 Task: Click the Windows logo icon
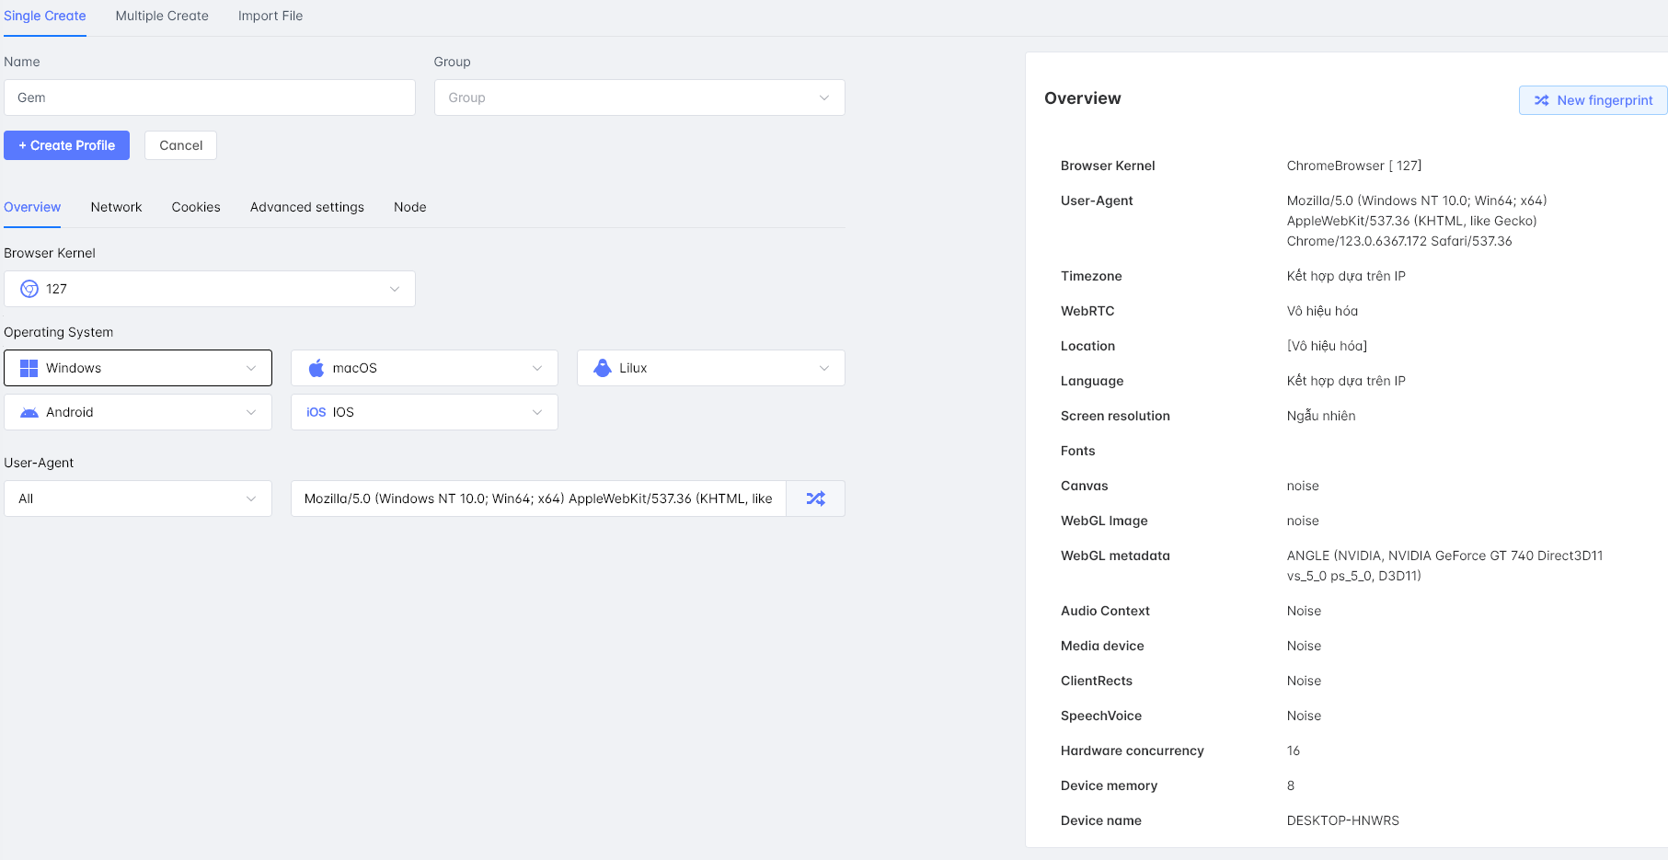click(x=29, y=368)
